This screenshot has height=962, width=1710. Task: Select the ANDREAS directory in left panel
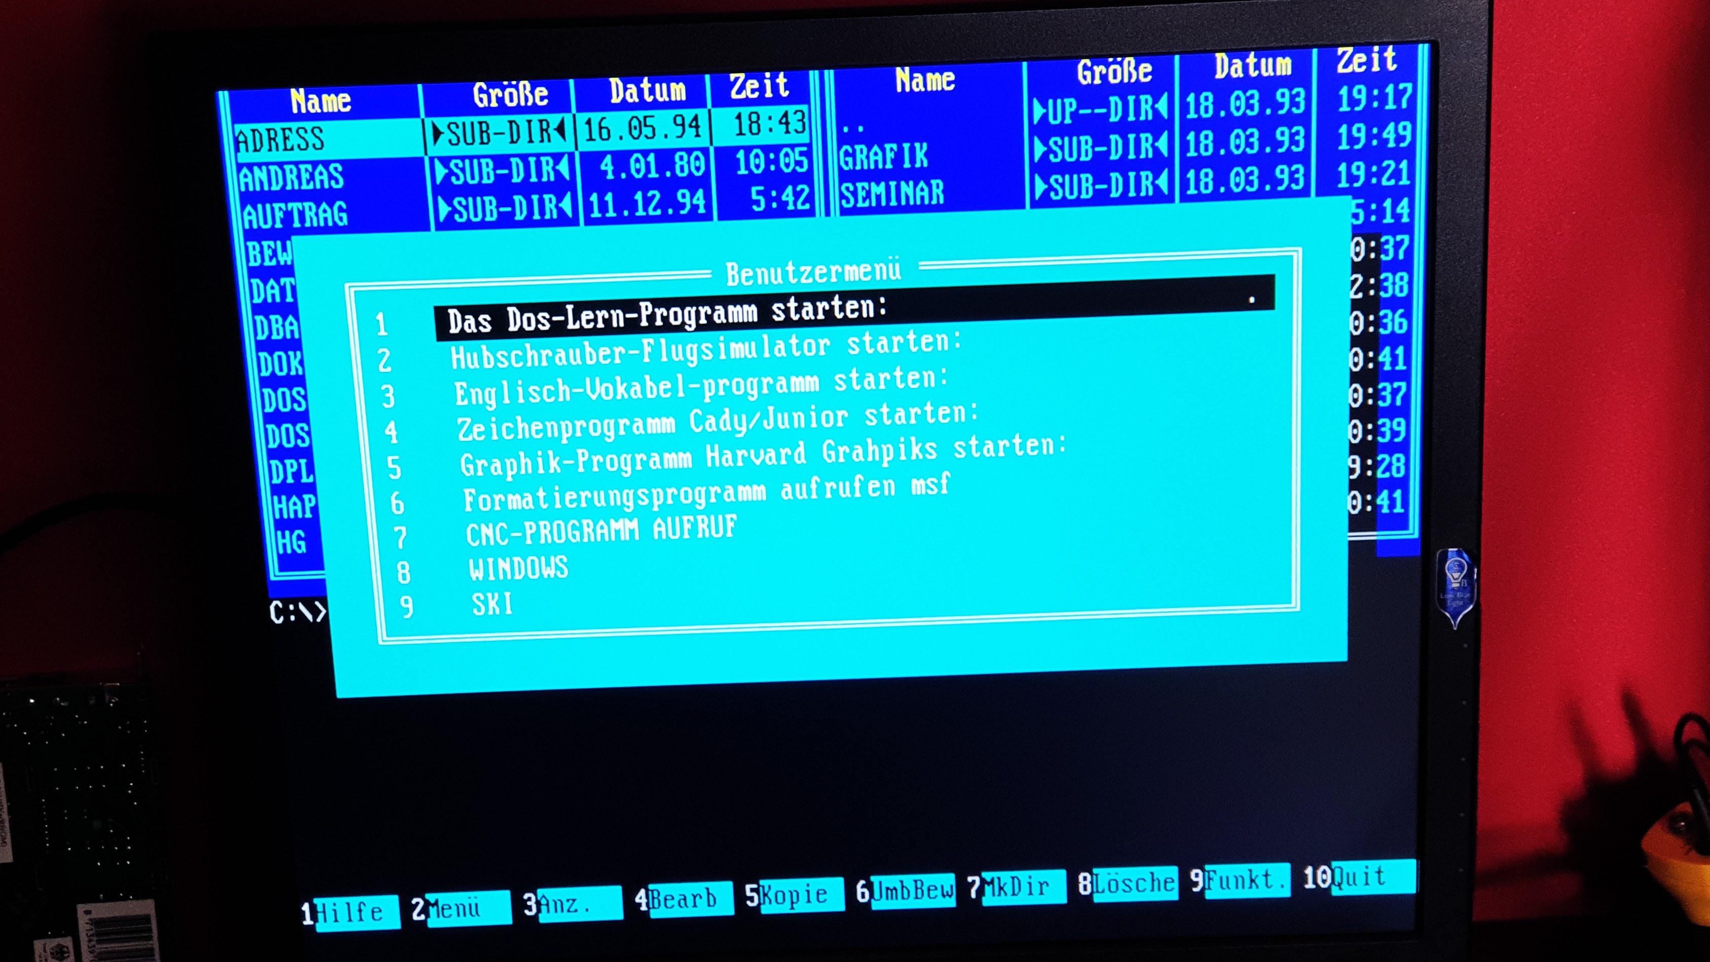pos(292,177)
